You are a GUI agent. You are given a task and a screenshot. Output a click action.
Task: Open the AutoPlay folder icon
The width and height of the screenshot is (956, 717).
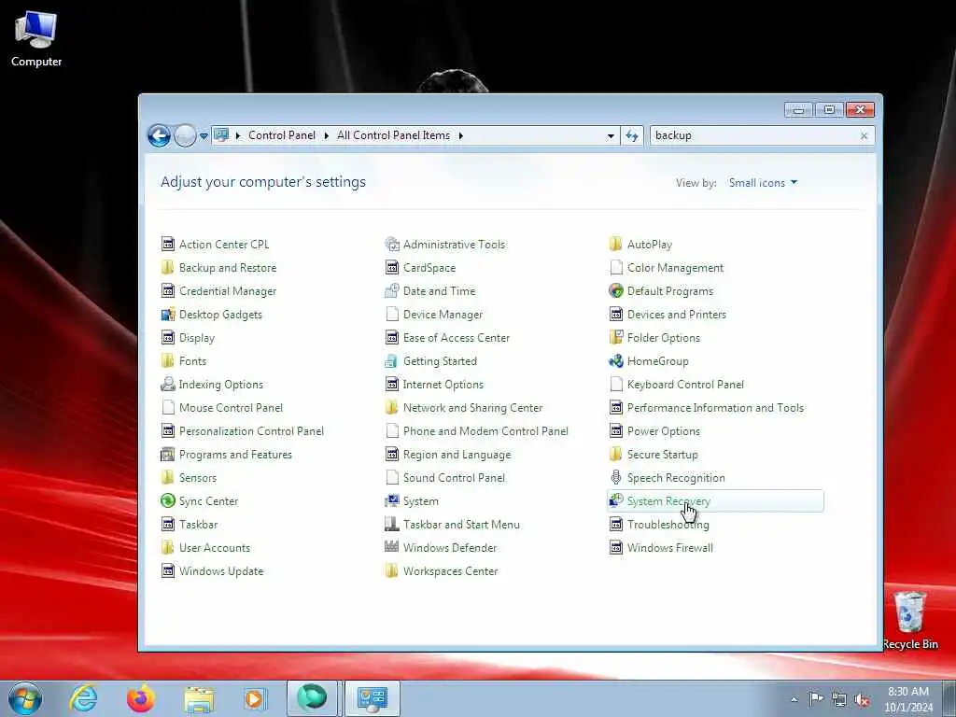[x=616, y=244]
